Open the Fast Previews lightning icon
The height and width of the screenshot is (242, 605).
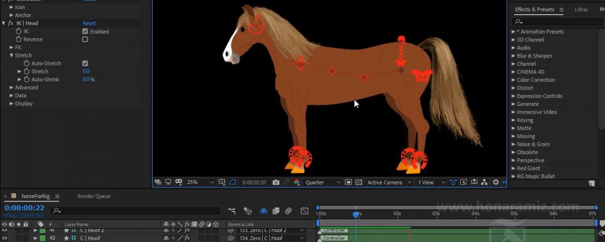point(464,183)
